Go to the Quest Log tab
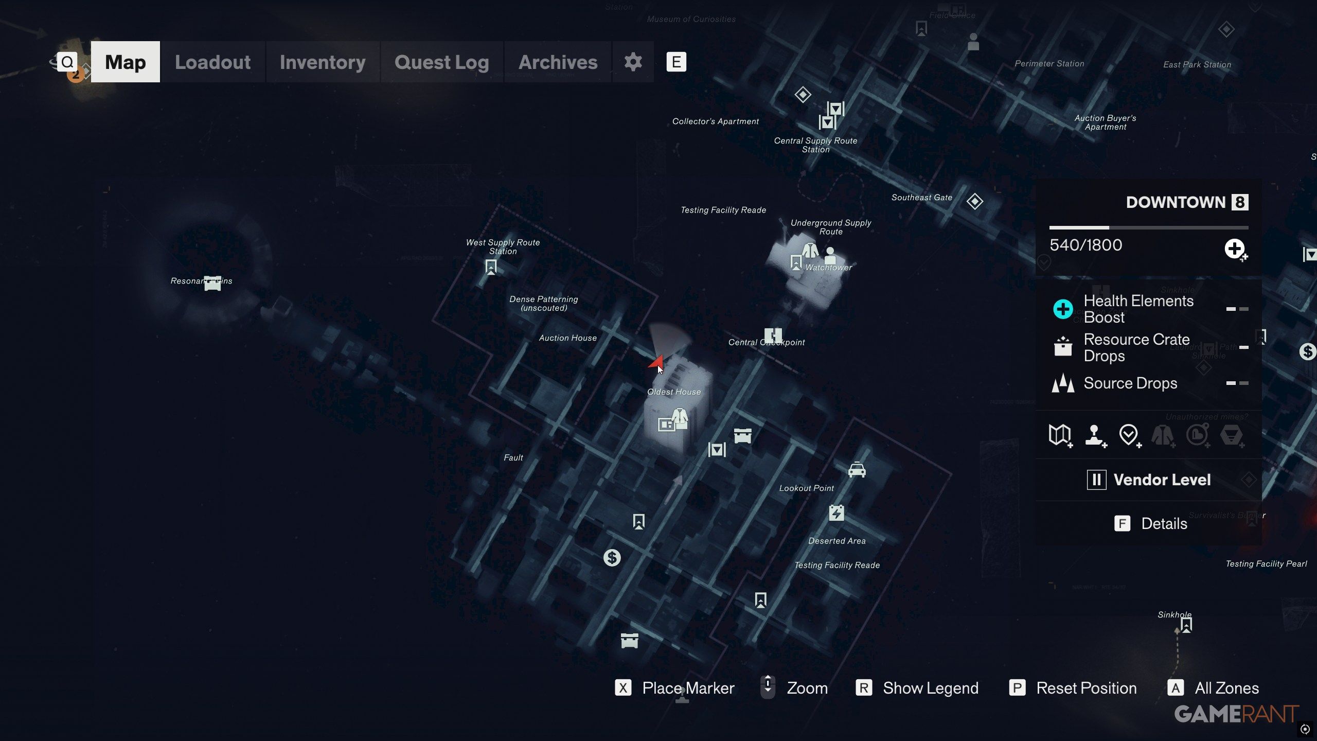The width and height of the screenshot is (1317, 741). coord(441,62)
